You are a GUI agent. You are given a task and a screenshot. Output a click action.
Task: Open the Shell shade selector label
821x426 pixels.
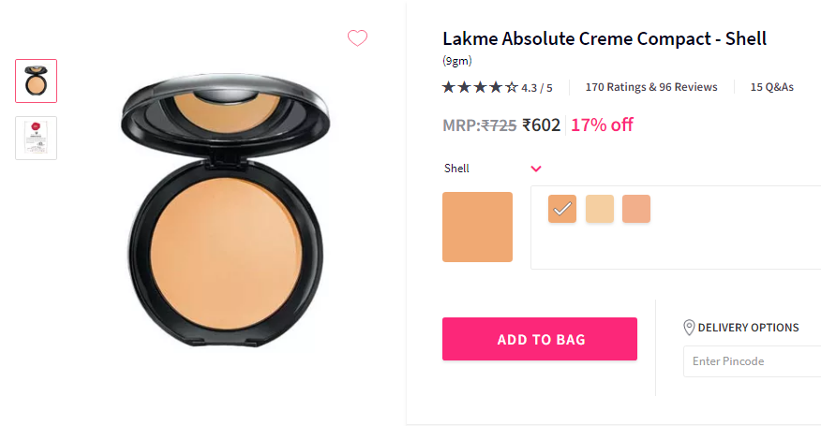coord(456,169)
